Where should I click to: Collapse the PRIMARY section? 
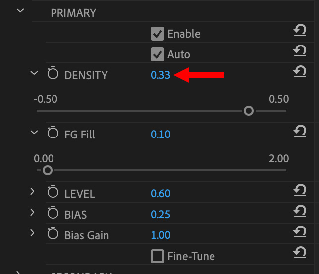point(20,10)
